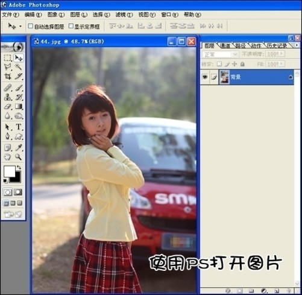Expand the opacity percentage arrow
Viewport: 302px width, 295px height.
282,54
